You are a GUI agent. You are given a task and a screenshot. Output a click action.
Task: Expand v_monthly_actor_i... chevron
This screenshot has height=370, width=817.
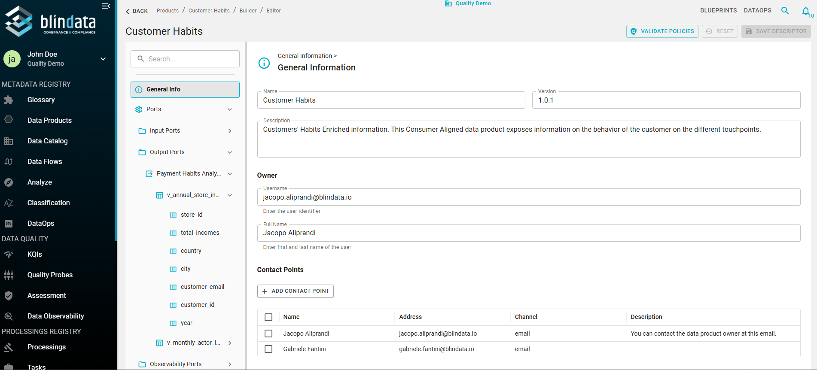[x=230, y=343]
